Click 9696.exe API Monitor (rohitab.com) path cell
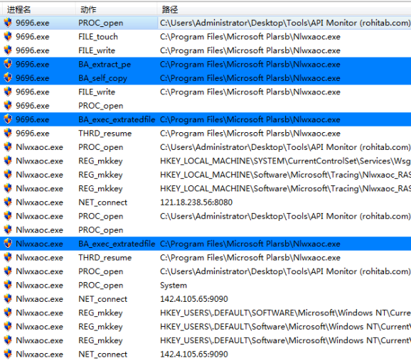 click(285, 23)
